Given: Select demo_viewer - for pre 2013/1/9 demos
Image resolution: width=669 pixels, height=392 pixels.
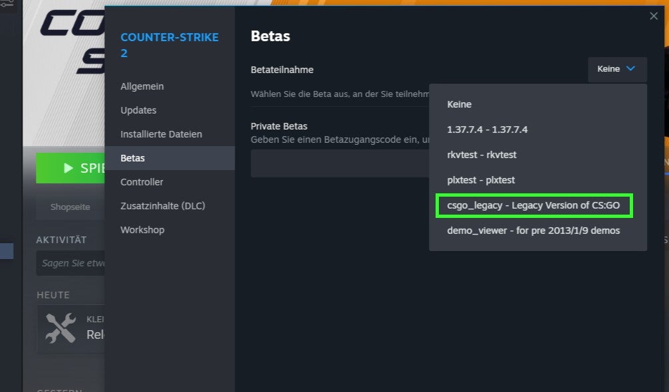Looking at the screenshot, I should [537, 231].
